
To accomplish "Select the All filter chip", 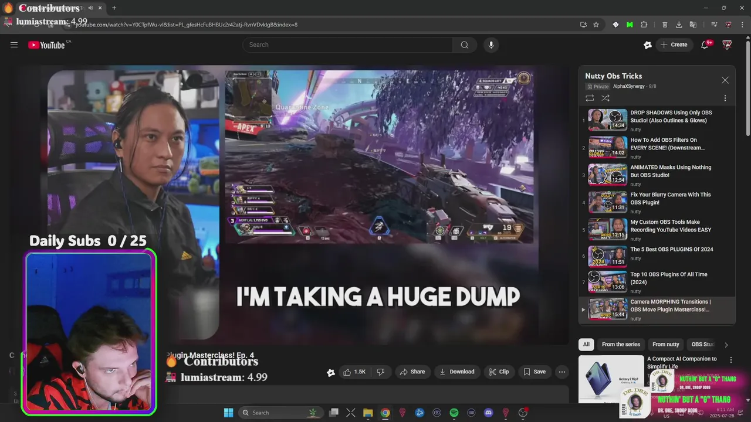I will pyautogui.click(x=586, y=345).
